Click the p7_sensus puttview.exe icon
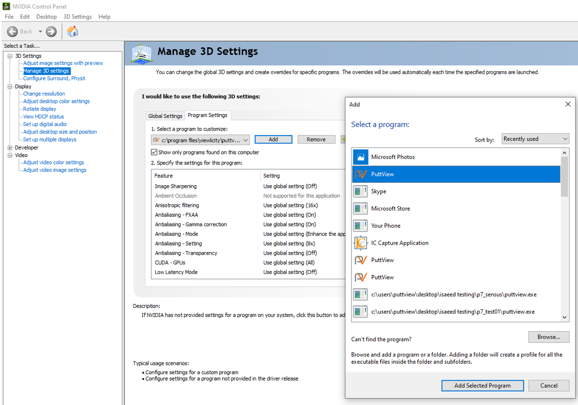Image resolution: width=578 pixels, height=405 pixels. pyautogui.click(x=360, y=294)
